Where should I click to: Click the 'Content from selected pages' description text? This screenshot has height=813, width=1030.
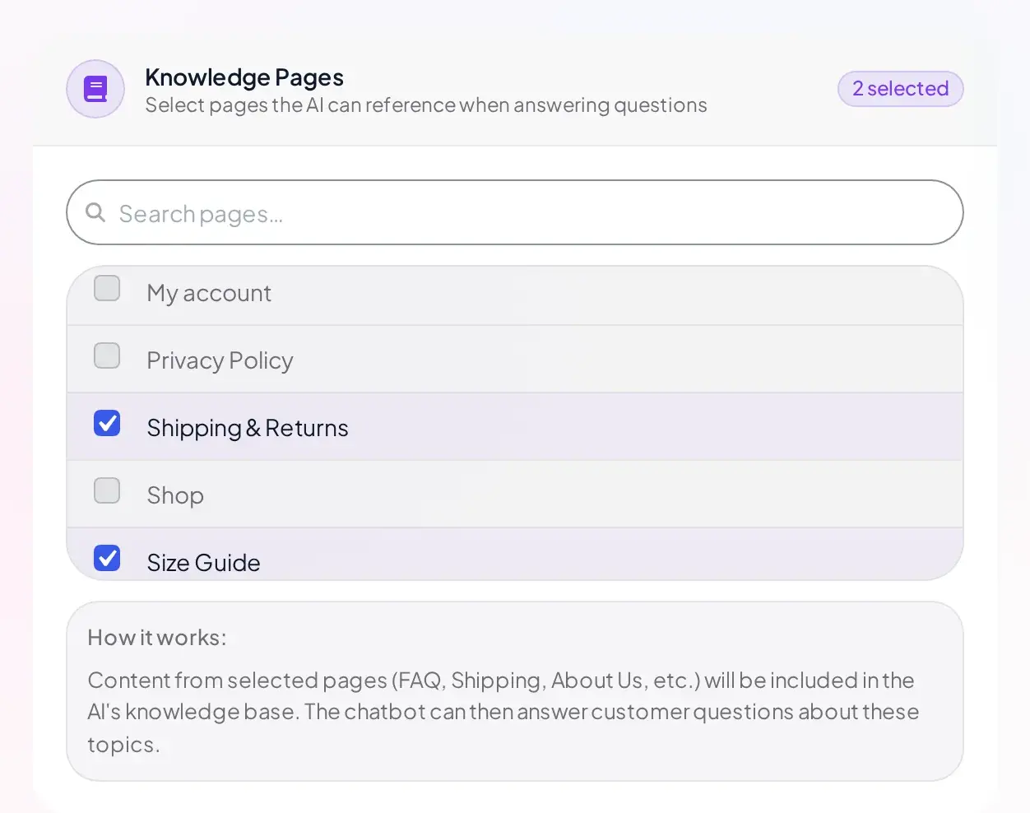[x=503, y=712]
